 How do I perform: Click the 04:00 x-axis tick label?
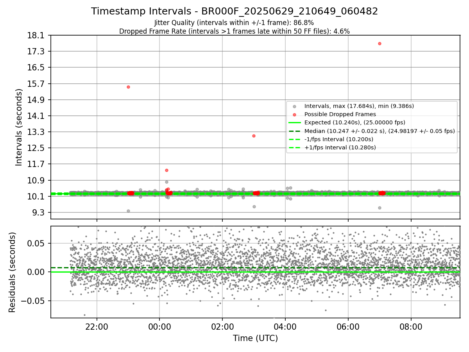tap(285, 327)
